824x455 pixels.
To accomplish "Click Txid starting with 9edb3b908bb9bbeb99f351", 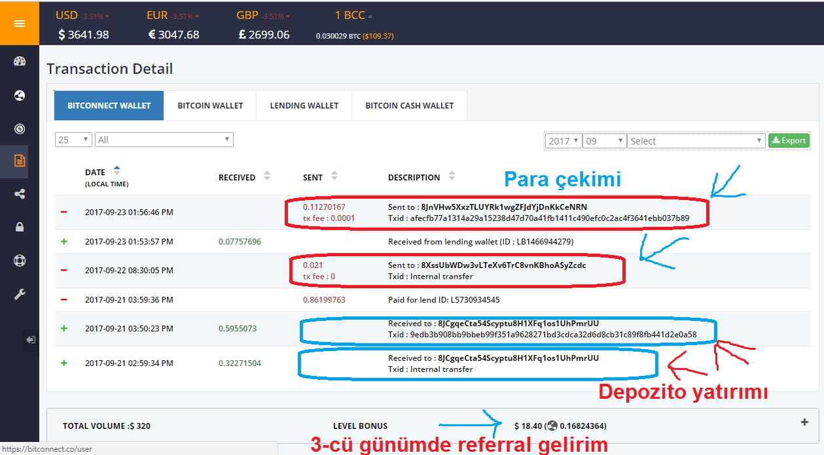I will 553,335.
